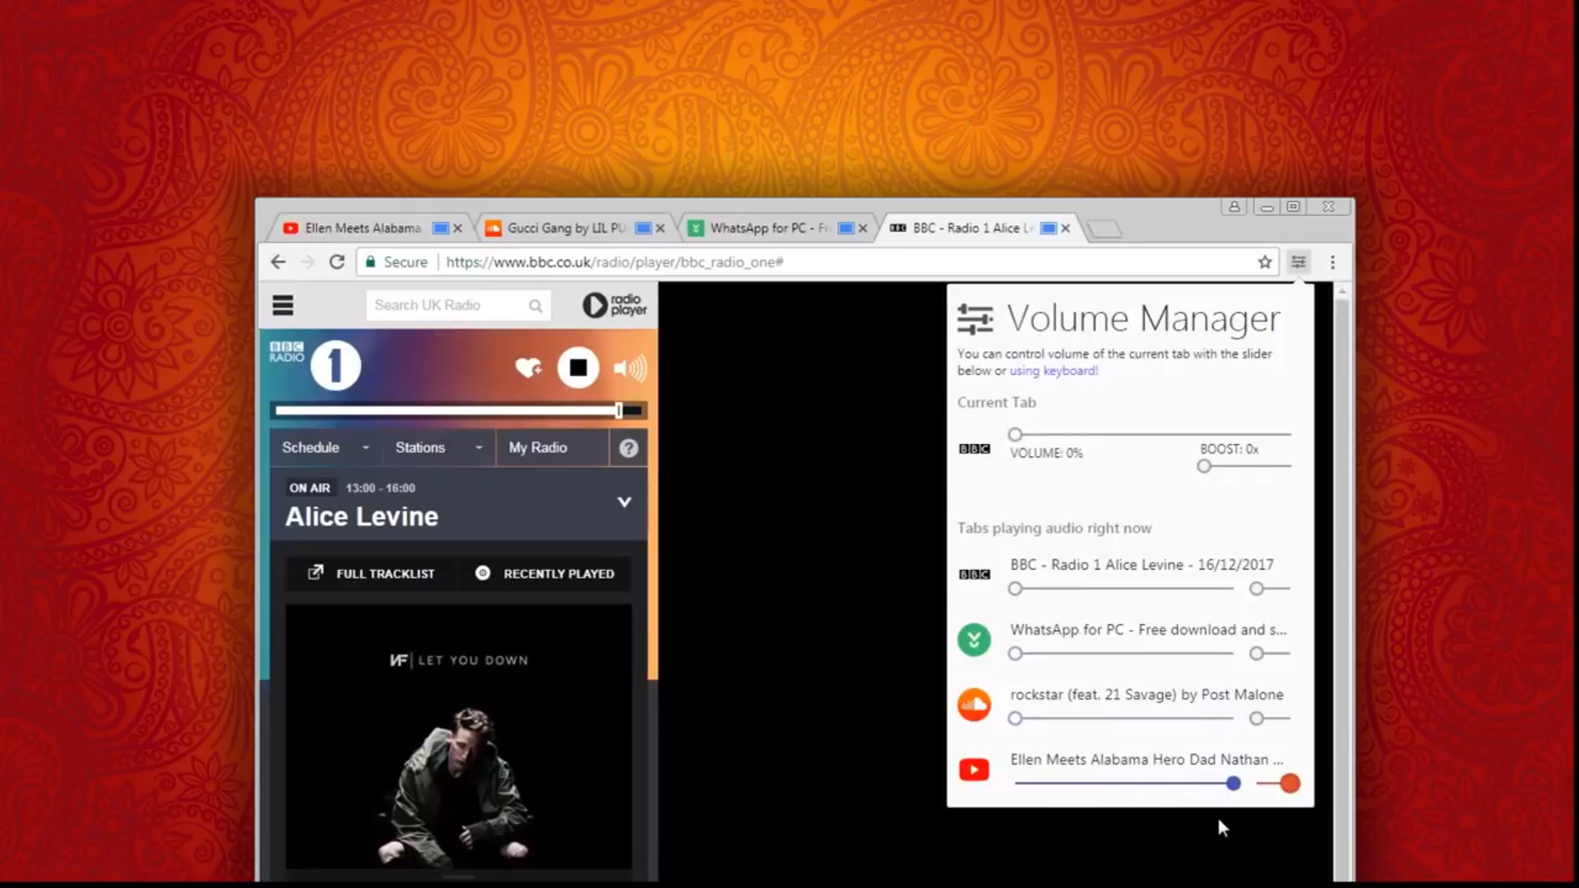Open the help question mark icon
Screen dimensions: 1579x888
tap(628, 448)
